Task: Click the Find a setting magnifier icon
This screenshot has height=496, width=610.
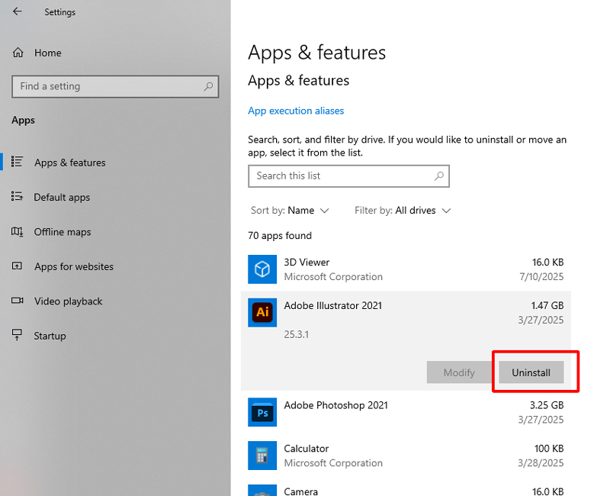Action: pyautogui.click(x=208, y=86)
